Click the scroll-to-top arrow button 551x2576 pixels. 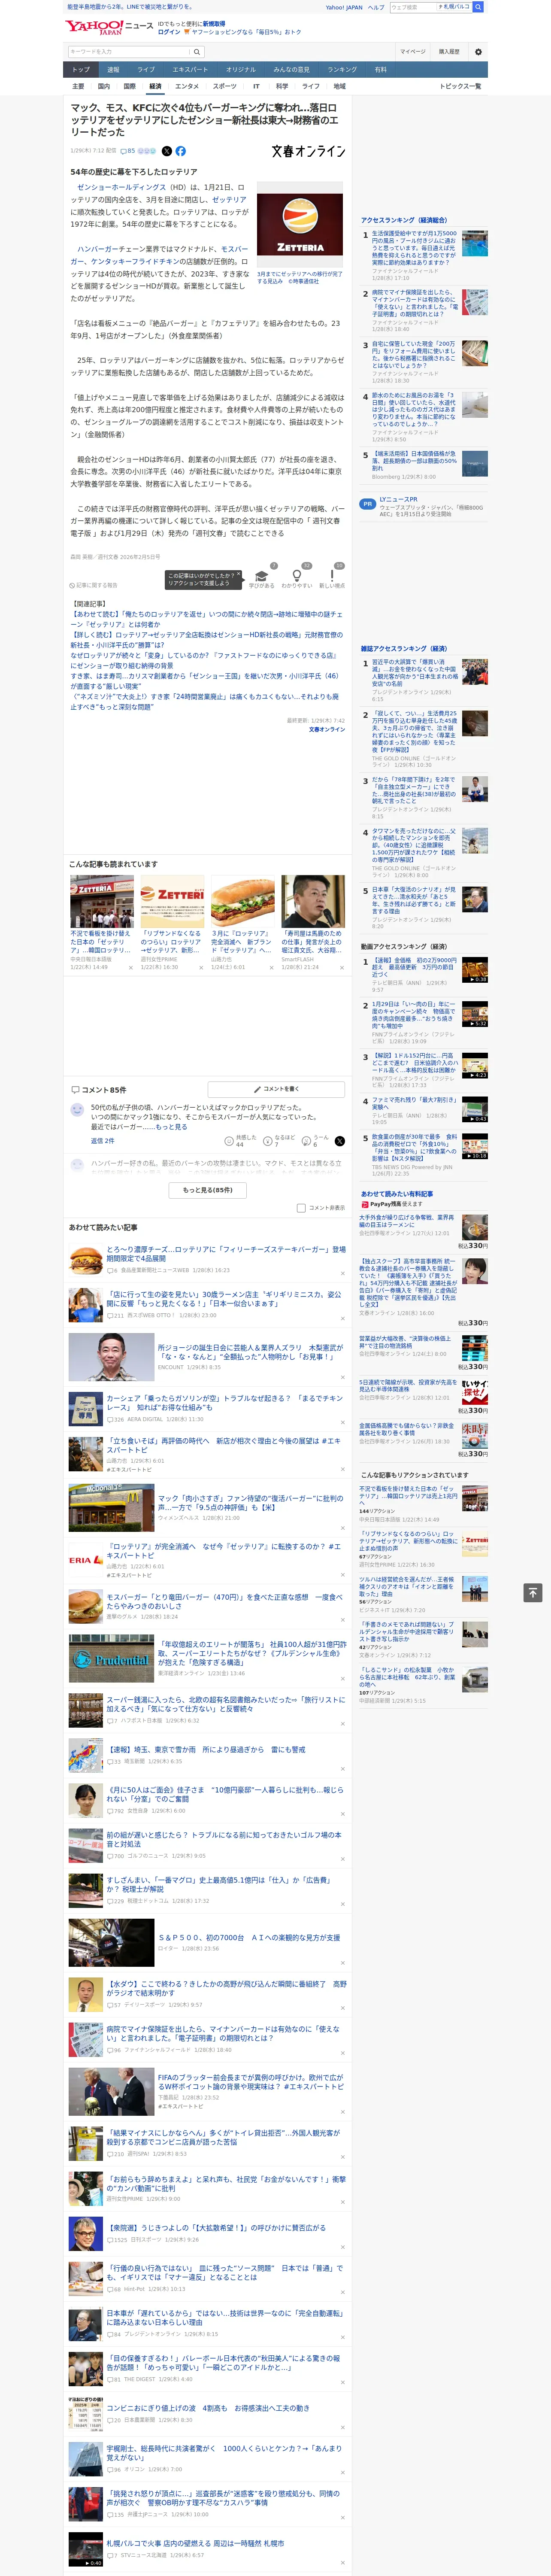click(x=532, y=1592)
